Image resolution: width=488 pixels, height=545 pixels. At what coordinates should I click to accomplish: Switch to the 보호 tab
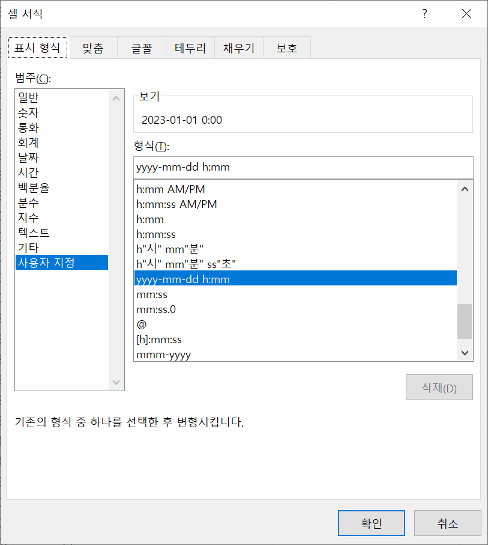pyautogui.click(x=287, y=48)
